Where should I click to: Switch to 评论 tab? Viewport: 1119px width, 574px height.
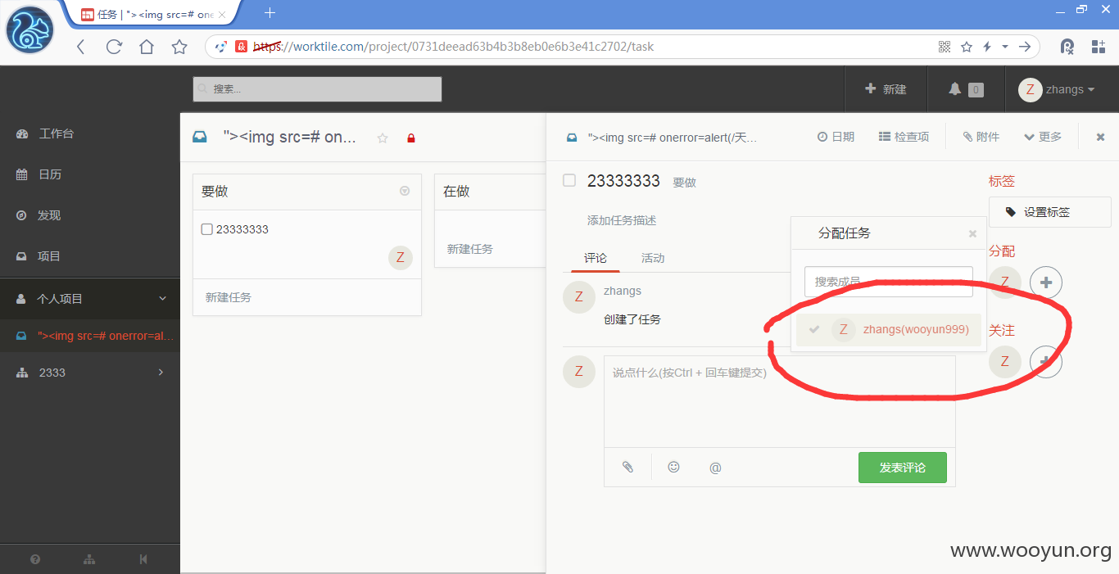pyautogui.click(x=596, y=258)
